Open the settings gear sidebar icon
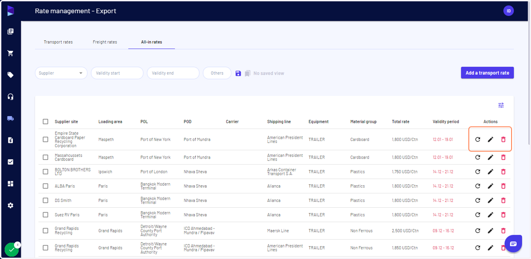 tap(11, 205)
